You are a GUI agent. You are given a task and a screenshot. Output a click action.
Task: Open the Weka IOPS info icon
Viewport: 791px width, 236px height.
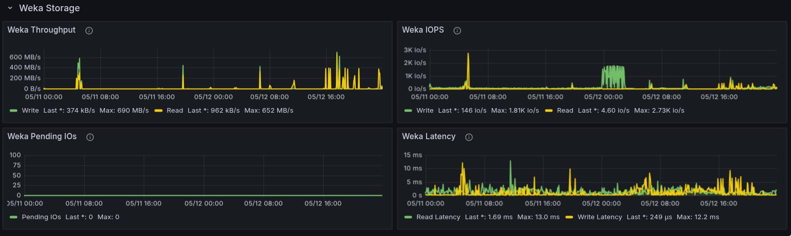pos(457,31)
